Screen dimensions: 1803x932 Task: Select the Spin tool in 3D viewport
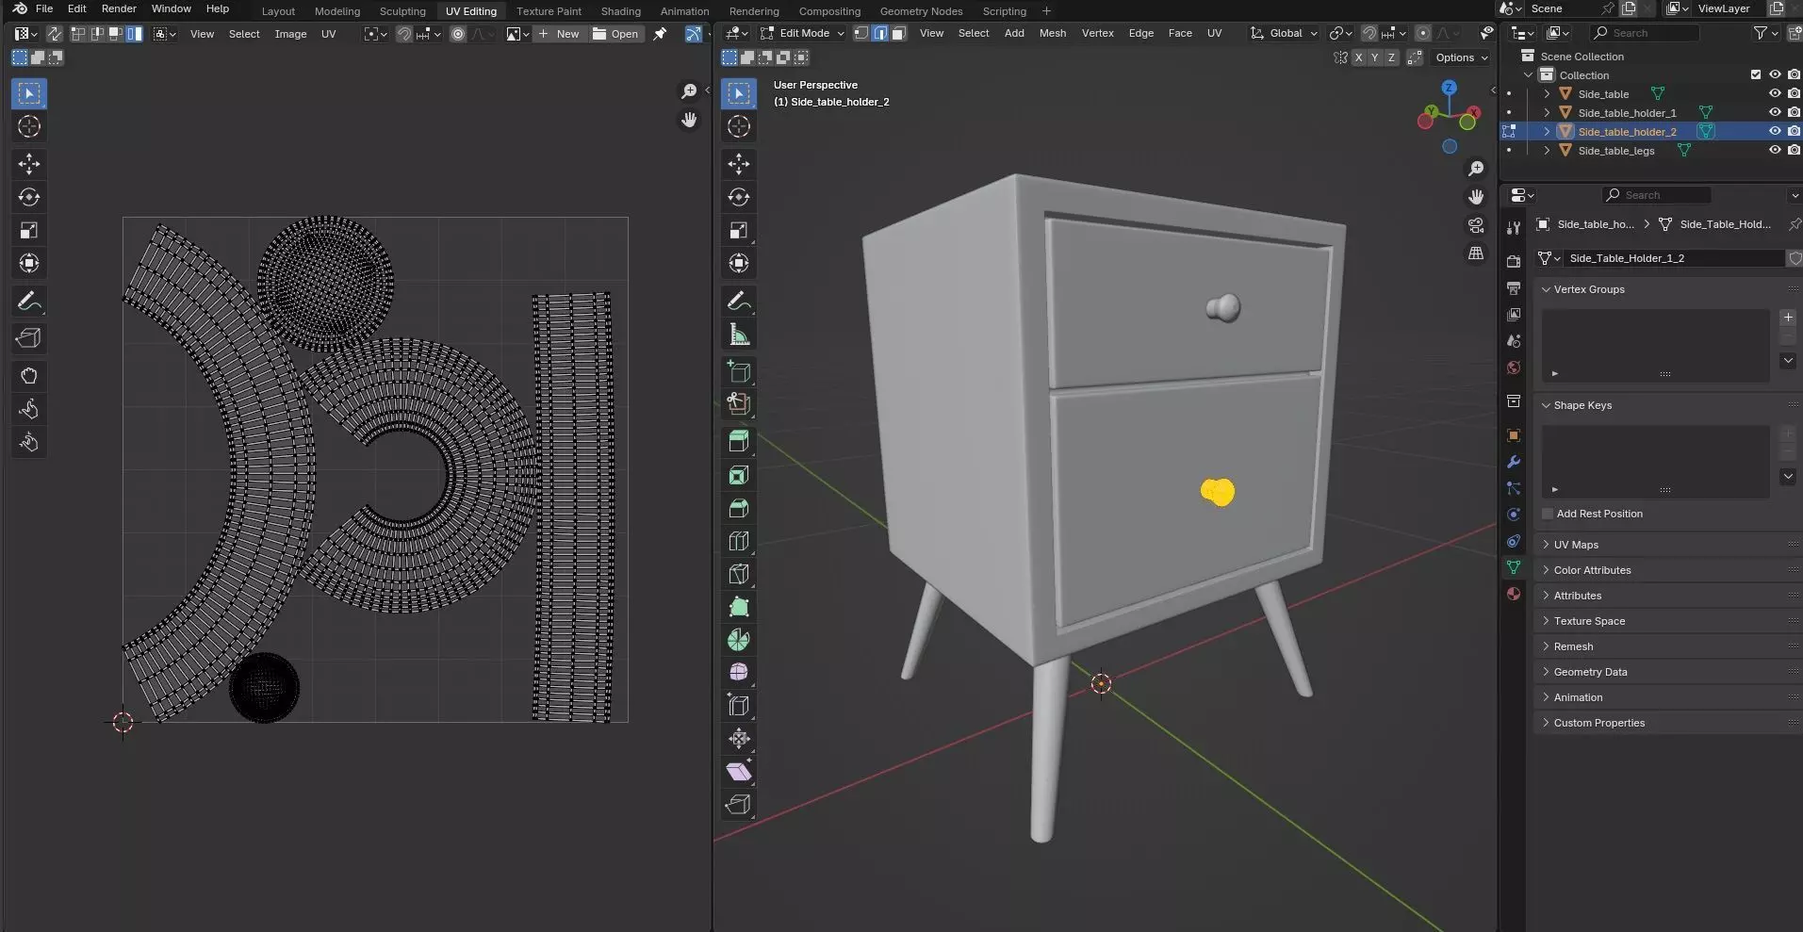(739, 640)
